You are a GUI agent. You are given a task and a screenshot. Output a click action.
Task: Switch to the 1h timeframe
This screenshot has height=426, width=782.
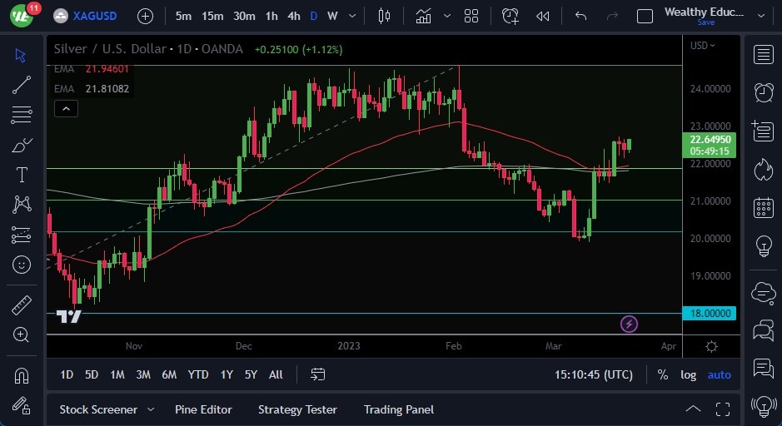[x=271, y=16]
